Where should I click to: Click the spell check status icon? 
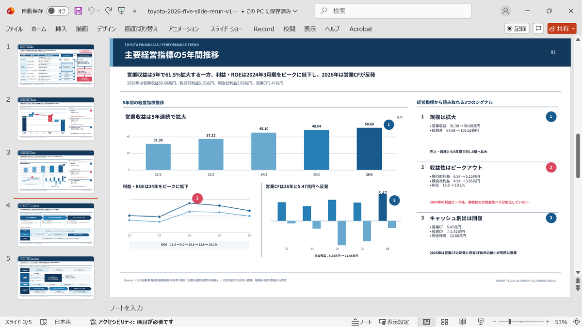43,322
